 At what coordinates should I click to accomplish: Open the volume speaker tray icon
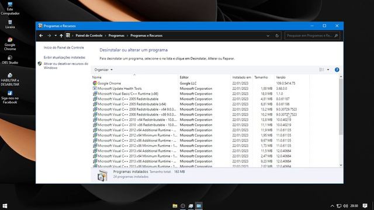pyautogui.click(x=345, y=206)
